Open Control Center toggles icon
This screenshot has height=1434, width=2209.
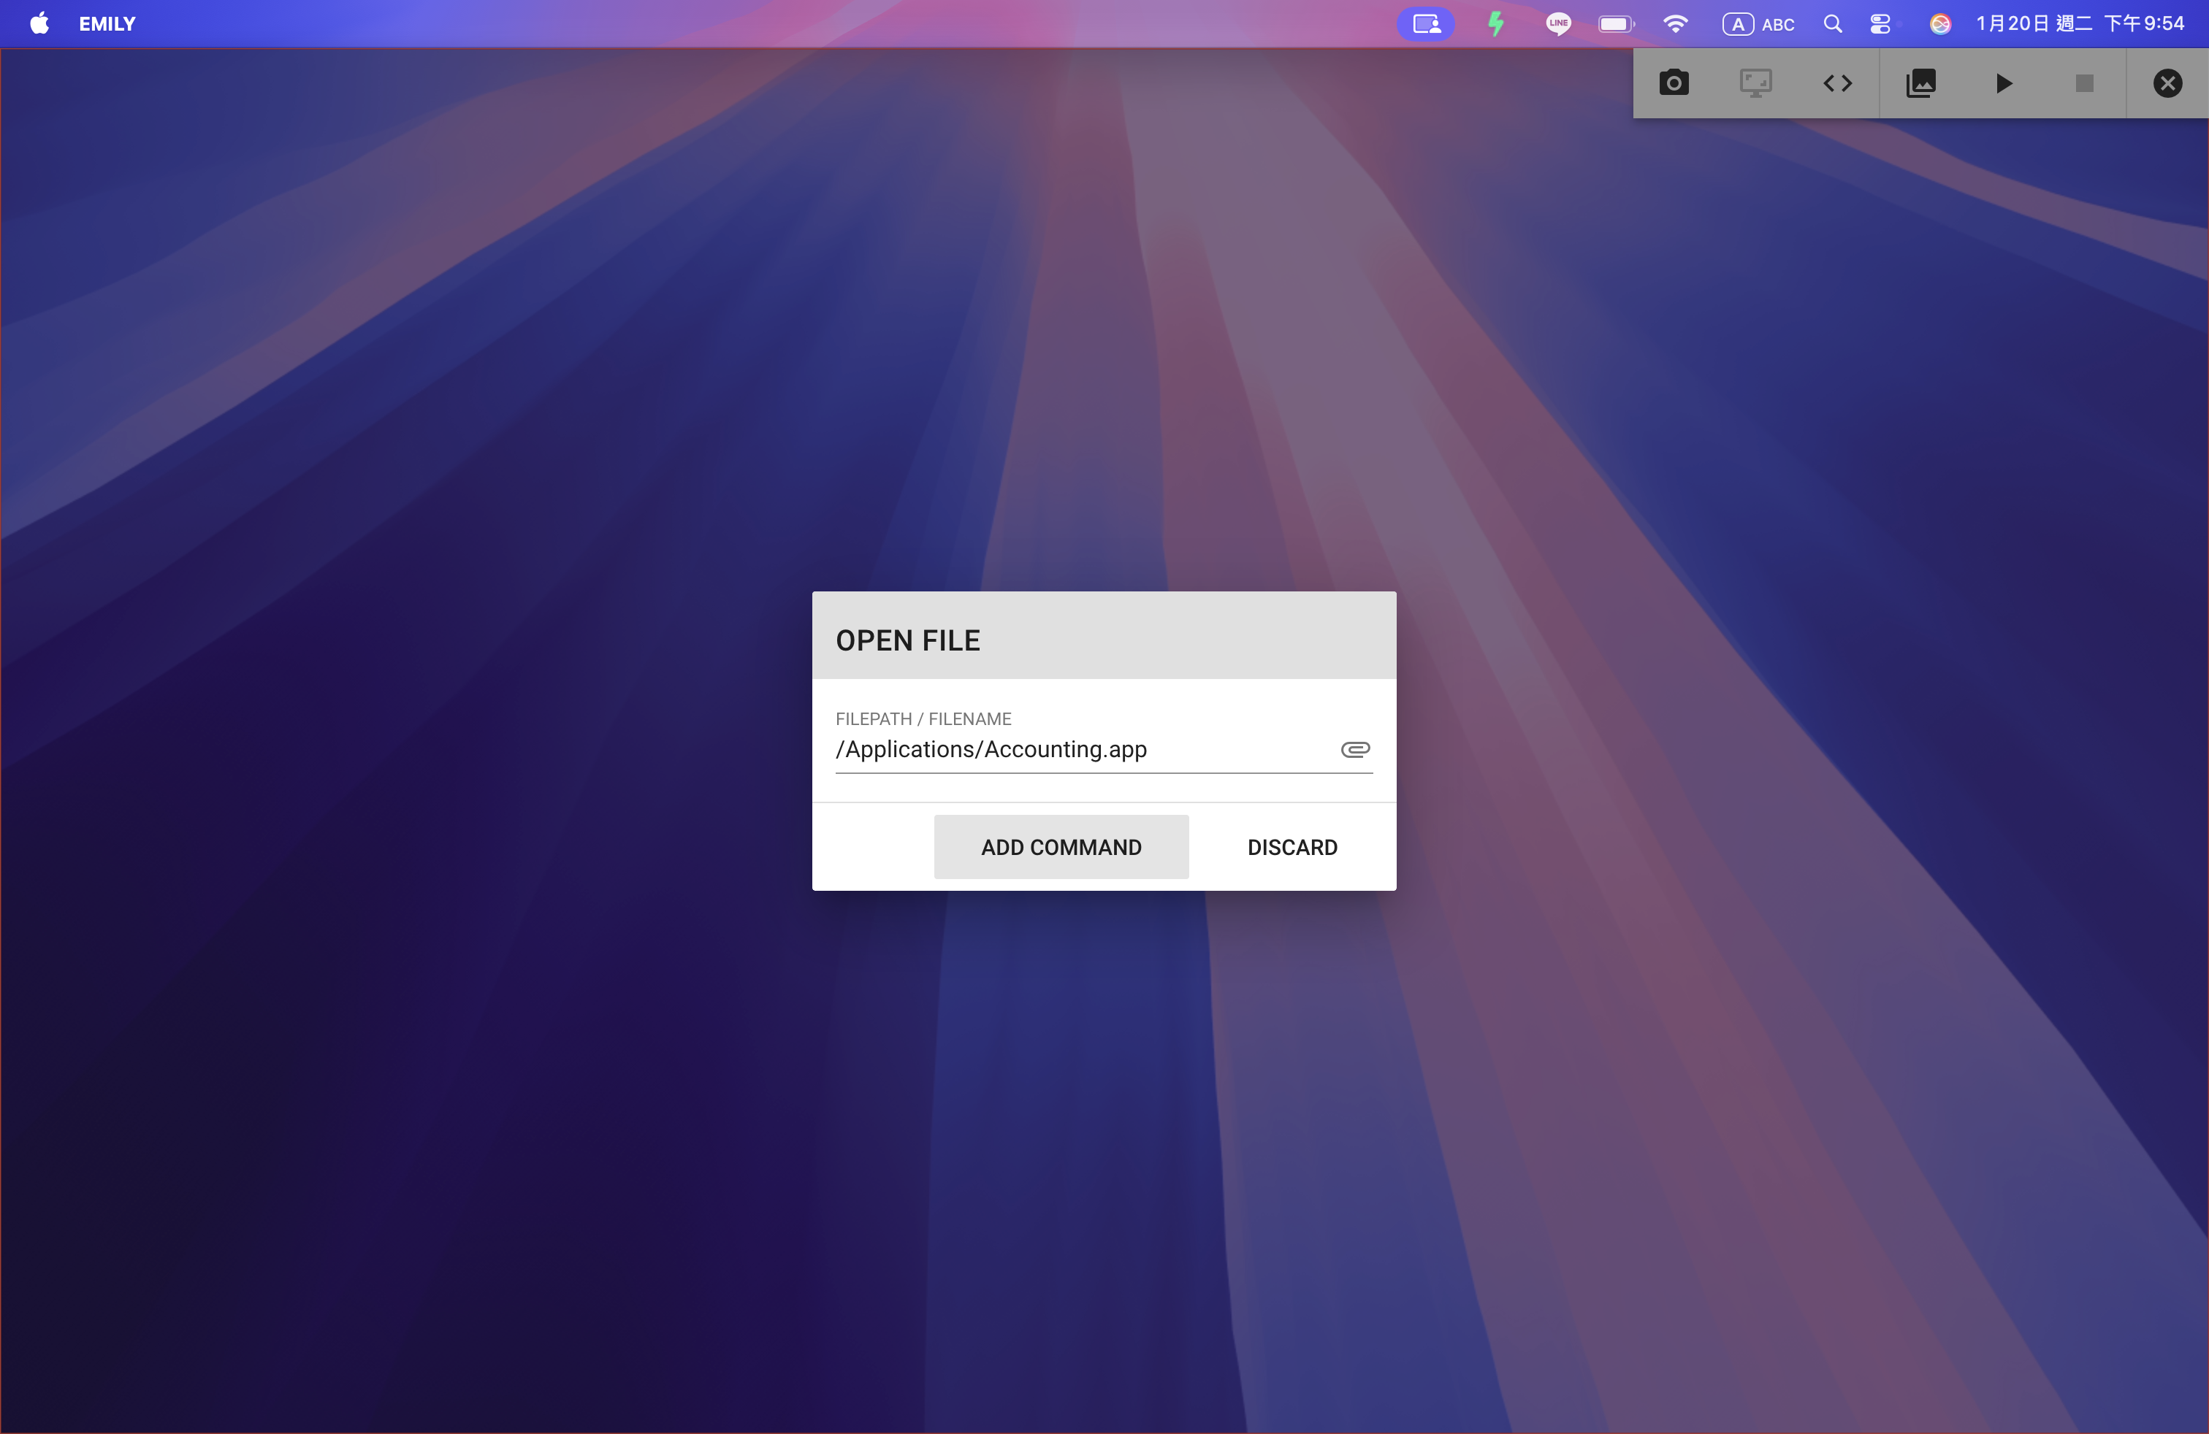pos(1880,24)
